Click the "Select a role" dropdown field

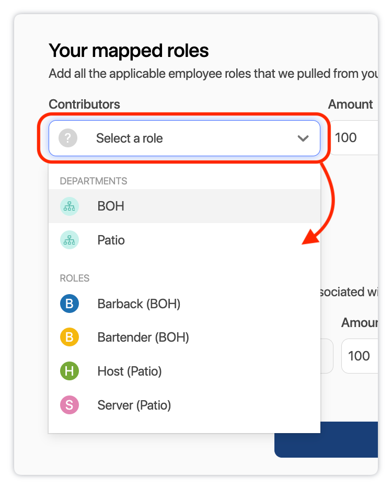pos(184,138)
